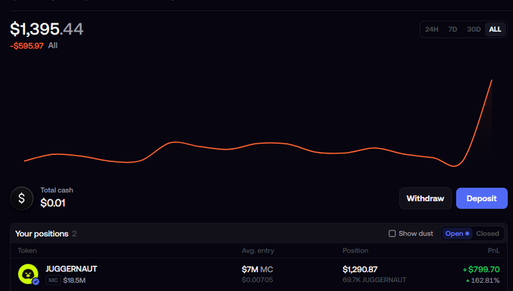Switch to Closed positions

pyautogui.click(x=487, y=234)
